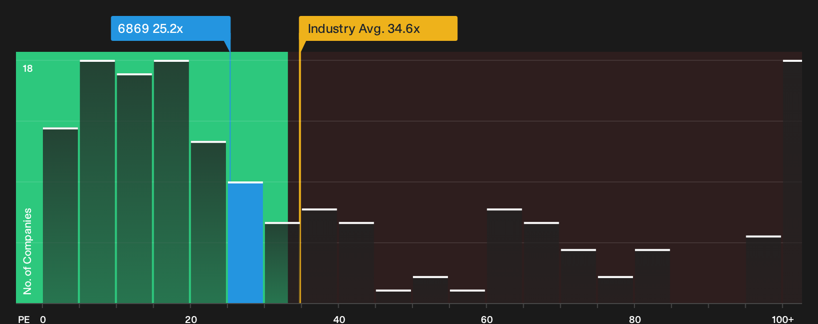818x324 pixels.
Task: Click the 100+ x-axis tick label
Action: 783,319
